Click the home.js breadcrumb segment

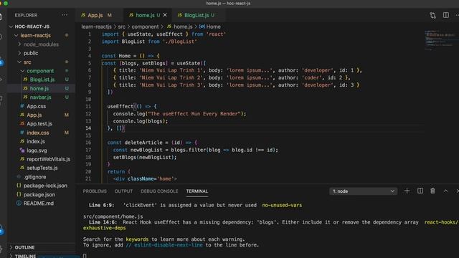183,27
